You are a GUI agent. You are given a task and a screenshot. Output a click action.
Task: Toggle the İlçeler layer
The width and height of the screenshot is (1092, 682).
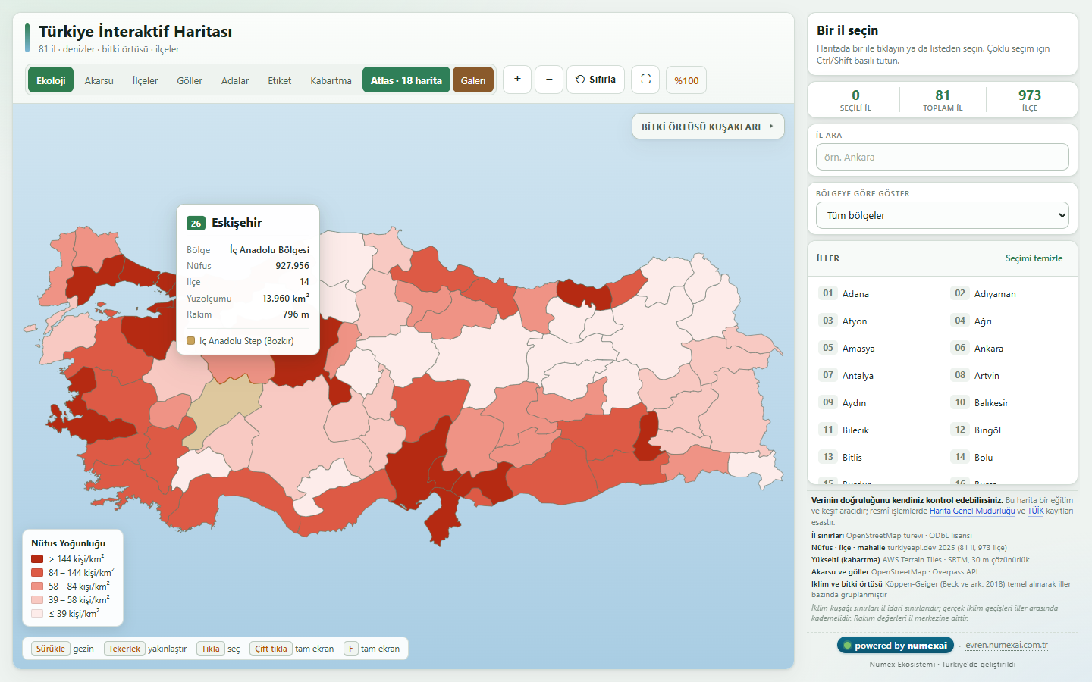[146, 80]
